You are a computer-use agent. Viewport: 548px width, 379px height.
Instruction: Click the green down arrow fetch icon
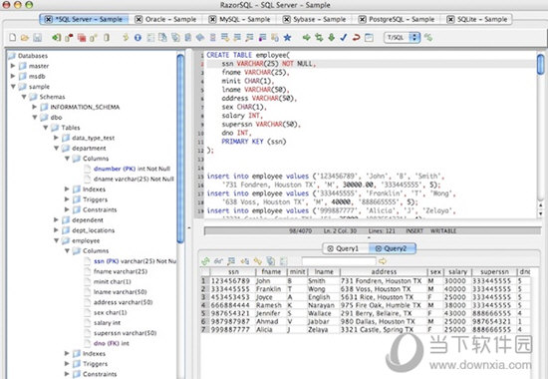[x=332, y=38]
